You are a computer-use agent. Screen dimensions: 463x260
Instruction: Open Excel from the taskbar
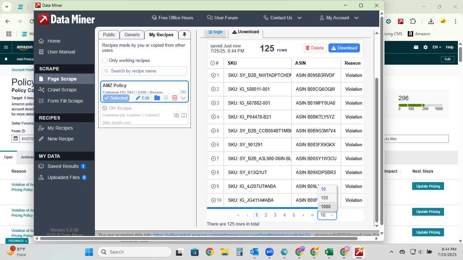[328, 252]
